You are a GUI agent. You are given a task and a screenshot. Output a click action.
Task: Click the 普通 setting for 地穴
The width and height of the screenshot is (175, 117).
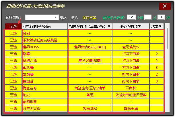[x=90, y=95]
